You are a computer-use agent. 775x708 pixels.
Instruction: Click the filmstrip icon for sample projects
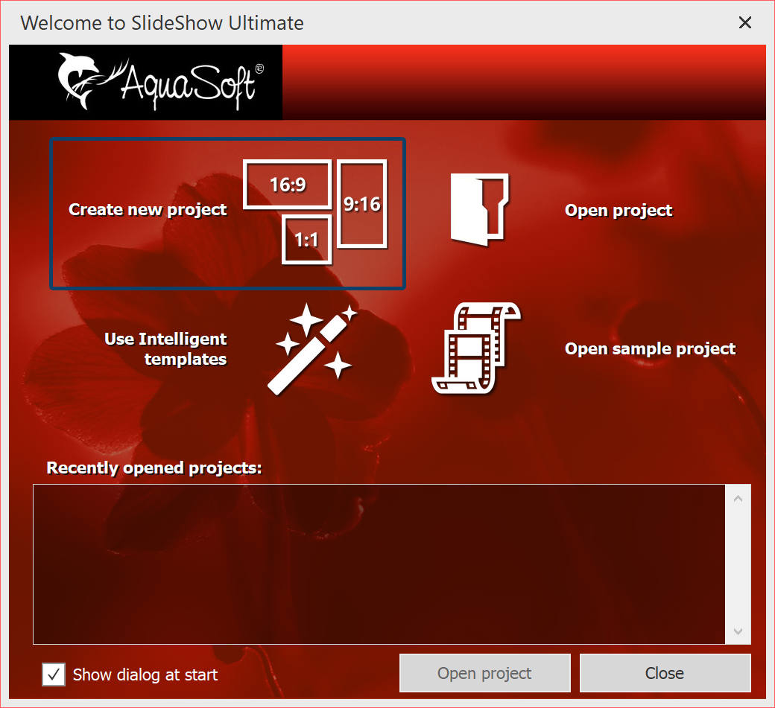[475, 348]
